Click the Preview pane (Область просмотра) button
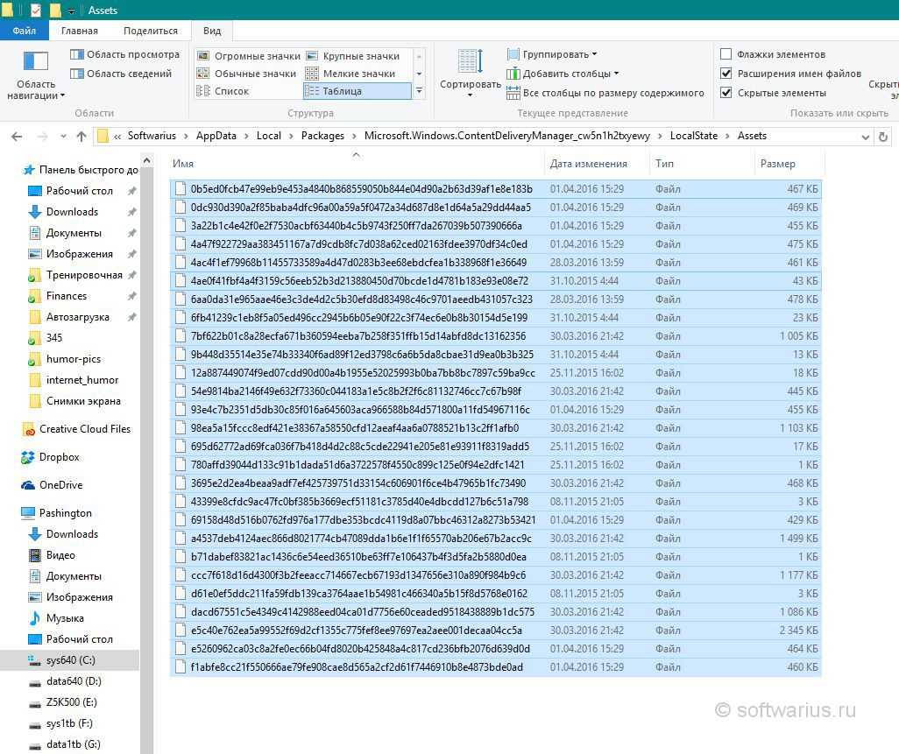 coord(124,54)
